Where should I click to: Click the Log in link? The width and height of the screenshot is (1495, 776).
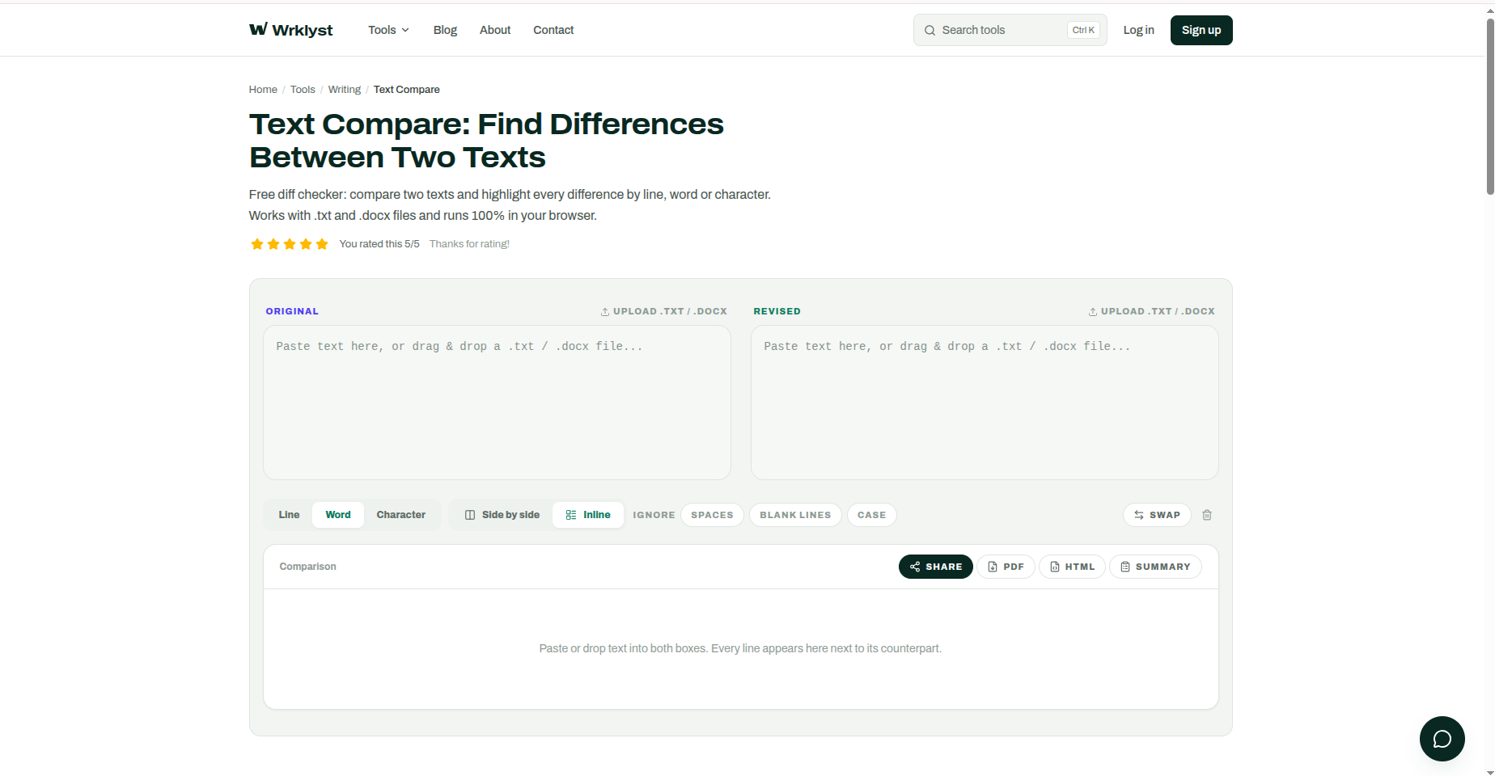tap(1138, 30)
